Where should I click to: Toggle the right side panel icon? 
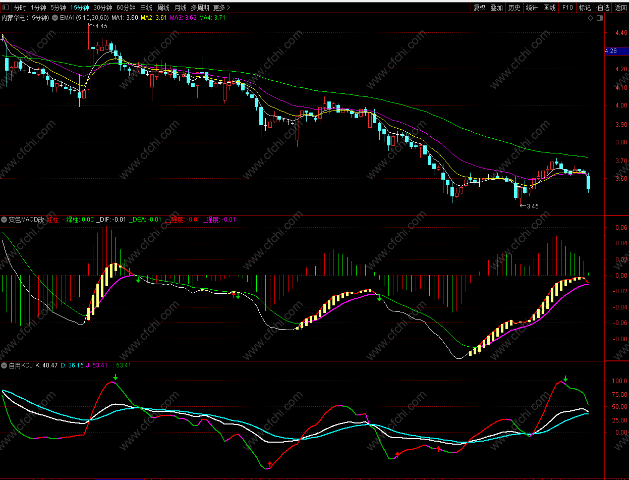(600, 18)
